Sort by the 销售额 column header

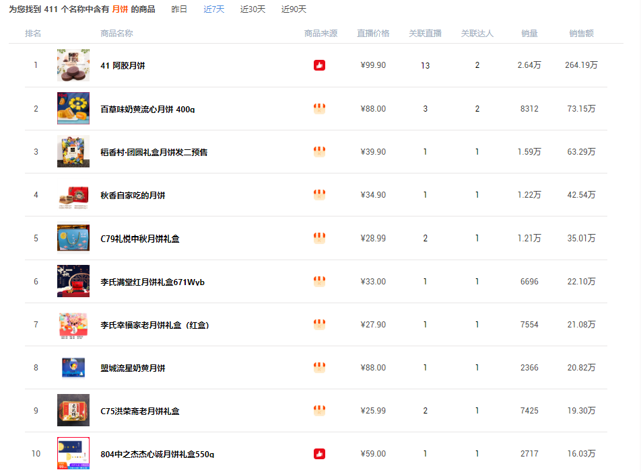[581, 34]
